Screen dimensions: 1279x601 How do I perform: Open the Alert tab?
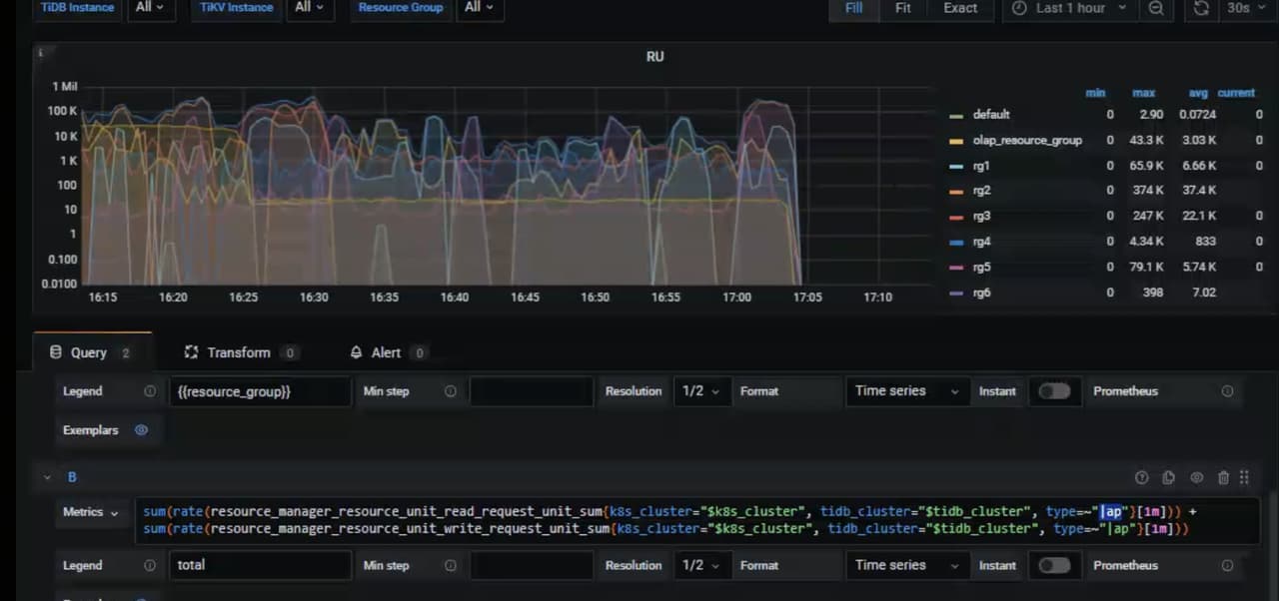[x=386, y=352]
